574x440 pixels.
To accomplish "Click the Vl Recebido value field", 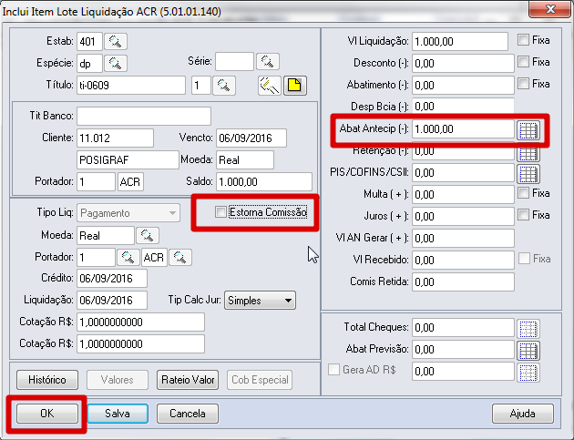I will tap(463, 261).
